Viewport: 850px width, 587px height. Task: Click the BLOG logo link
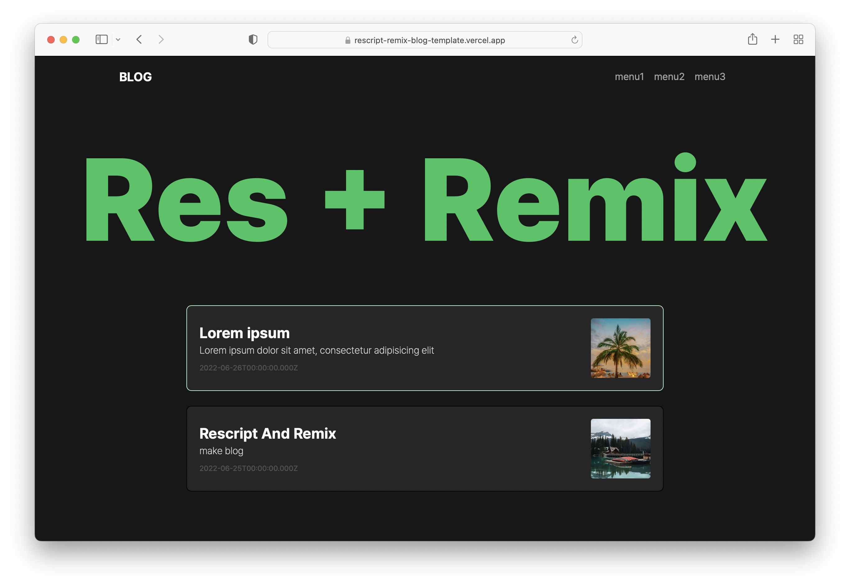(135, 77)
